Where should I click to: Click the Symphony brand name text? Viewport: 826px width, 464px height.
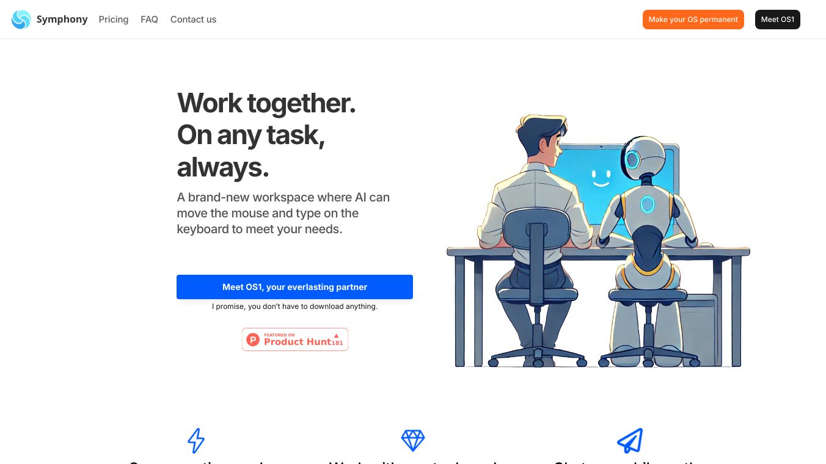(x=62, y=20)
